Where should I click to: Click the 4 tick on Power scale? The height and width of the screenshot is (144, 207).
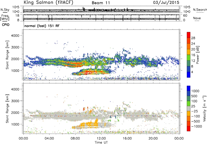click(x=192, y=72)
